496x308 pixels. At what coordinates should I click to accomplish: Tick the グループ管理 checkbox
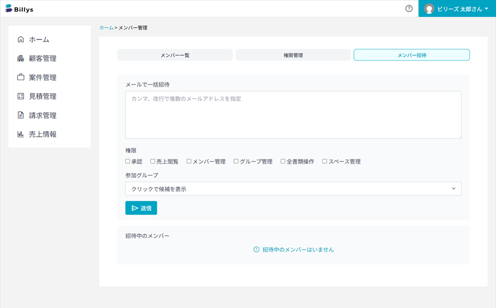(x=236, y=161)
